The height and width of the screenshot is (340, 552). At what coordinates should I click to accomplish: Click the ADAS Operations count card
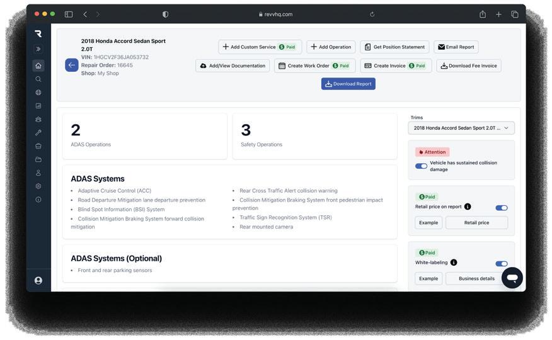tap(145, 137)
